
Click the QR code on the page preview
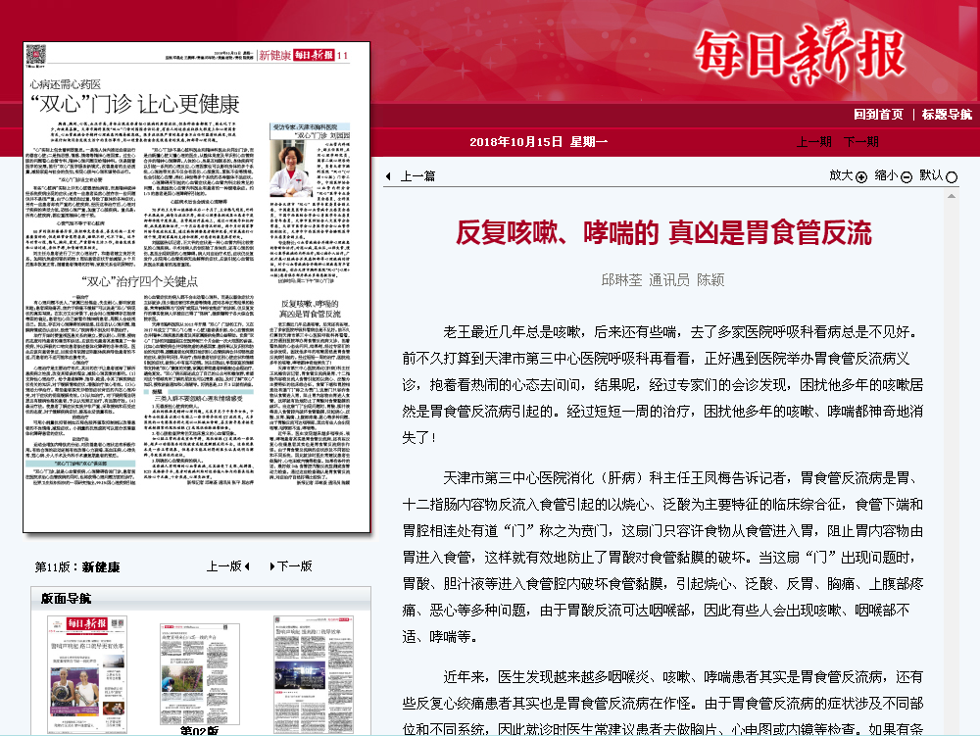coord(35,55)
